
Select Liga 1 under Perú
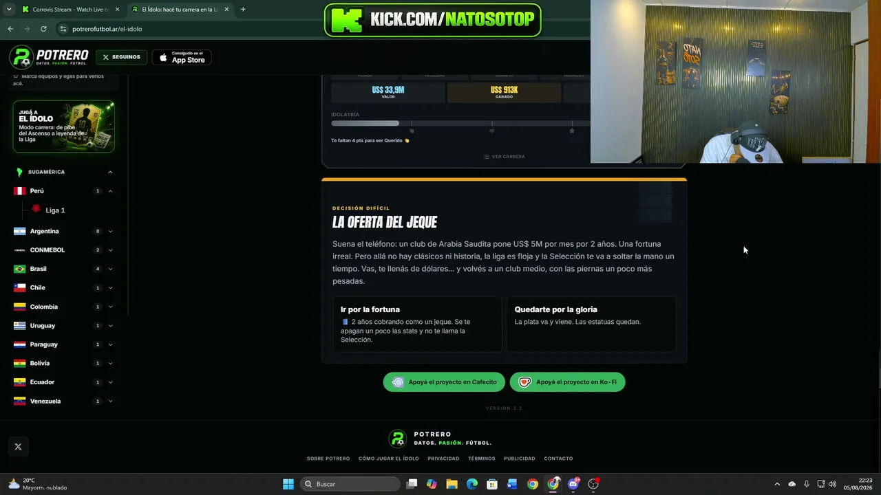click(55, 210)
